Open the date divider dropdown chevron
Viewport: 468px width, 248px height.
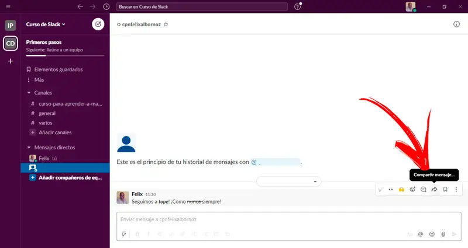315,181
